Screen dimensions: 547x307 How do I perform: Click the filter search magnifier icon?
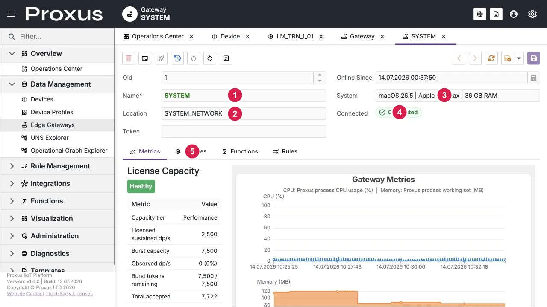click(12, 37)
